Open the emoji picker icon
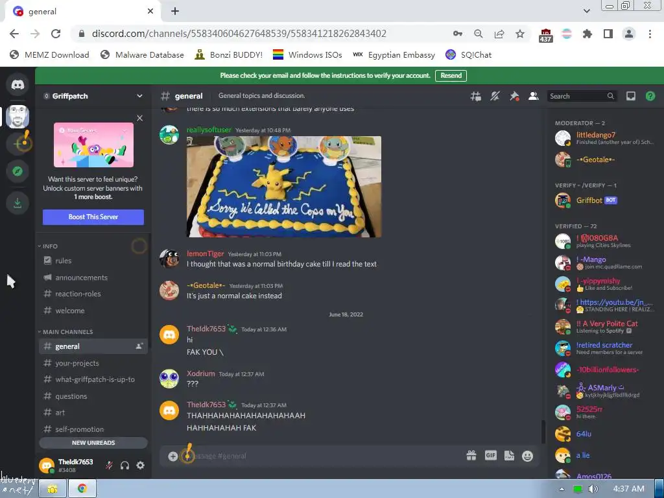The width and height of the screenshot is (664, 498). click(527, 456)
